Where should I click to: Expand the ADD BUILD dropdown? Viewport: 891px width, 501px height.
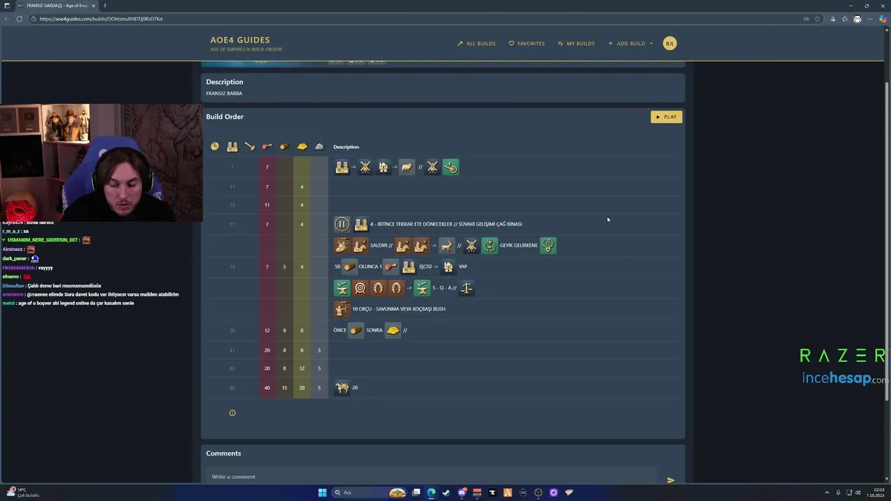click(631, 43)
